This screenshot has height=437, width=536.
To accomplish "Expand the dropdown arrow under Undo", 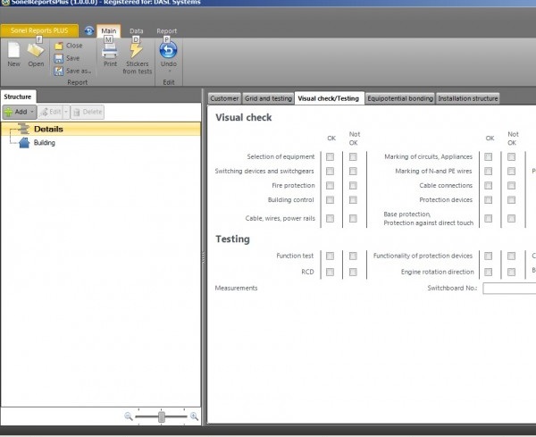I will pos(168,71).
